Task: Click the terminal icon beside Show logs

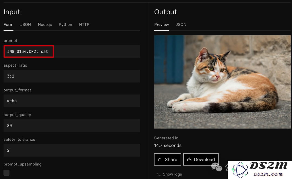Action: tap(159, 174)
